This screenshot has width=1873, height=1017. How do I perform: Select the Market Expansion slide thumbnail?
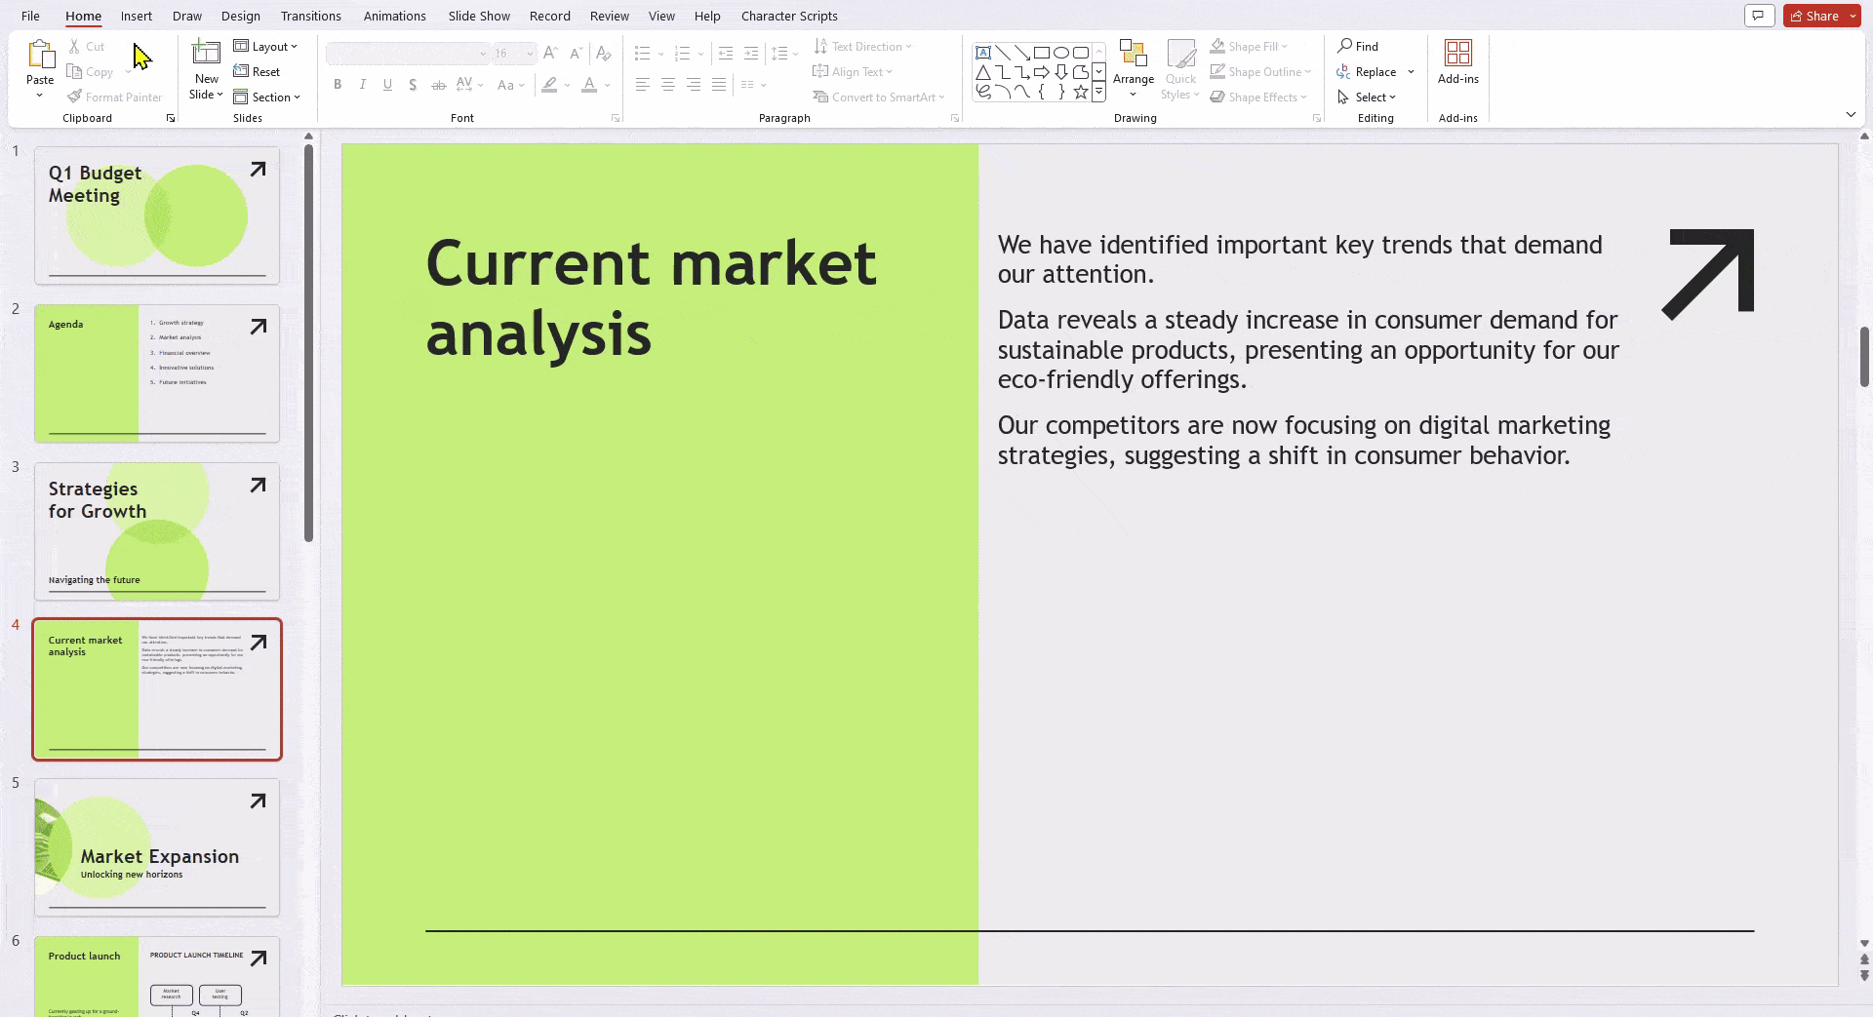pyautogui.click(x=157, y=846)
